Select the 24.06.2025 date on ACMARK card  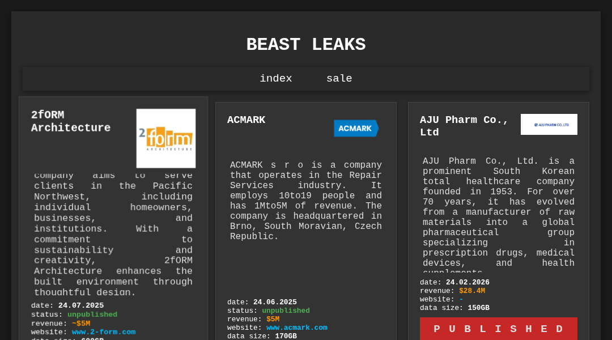275,302
